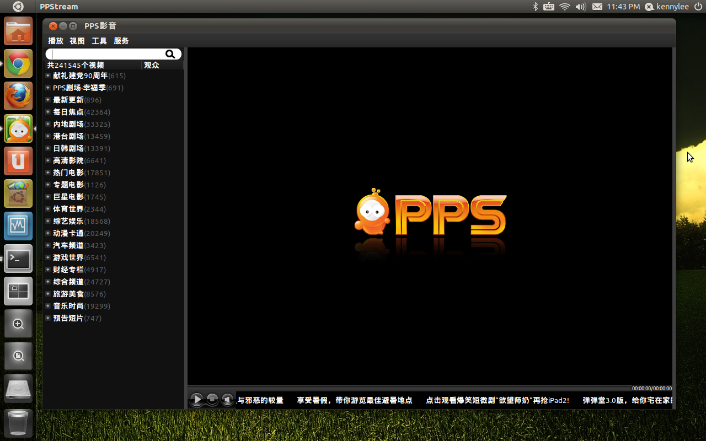Image resolution: width=706 pixels, height=441 pixels.
Task: Click the video seek progress bar
Action: click(x=409, y=388)
